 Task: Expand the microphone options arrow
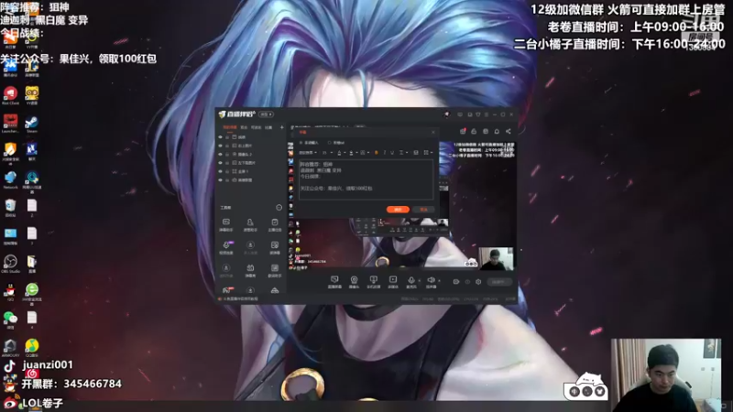point(420,281)
